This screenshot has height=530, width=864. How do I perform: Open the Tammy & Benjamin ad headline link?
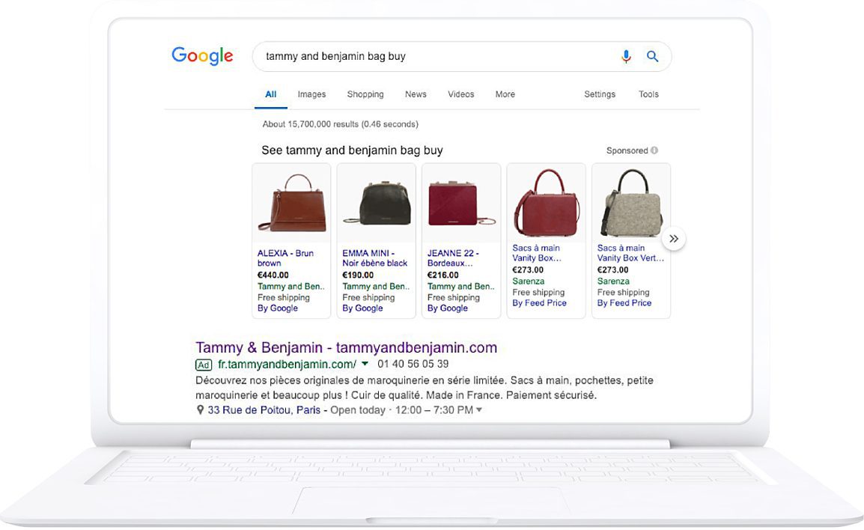click(346, 347)
